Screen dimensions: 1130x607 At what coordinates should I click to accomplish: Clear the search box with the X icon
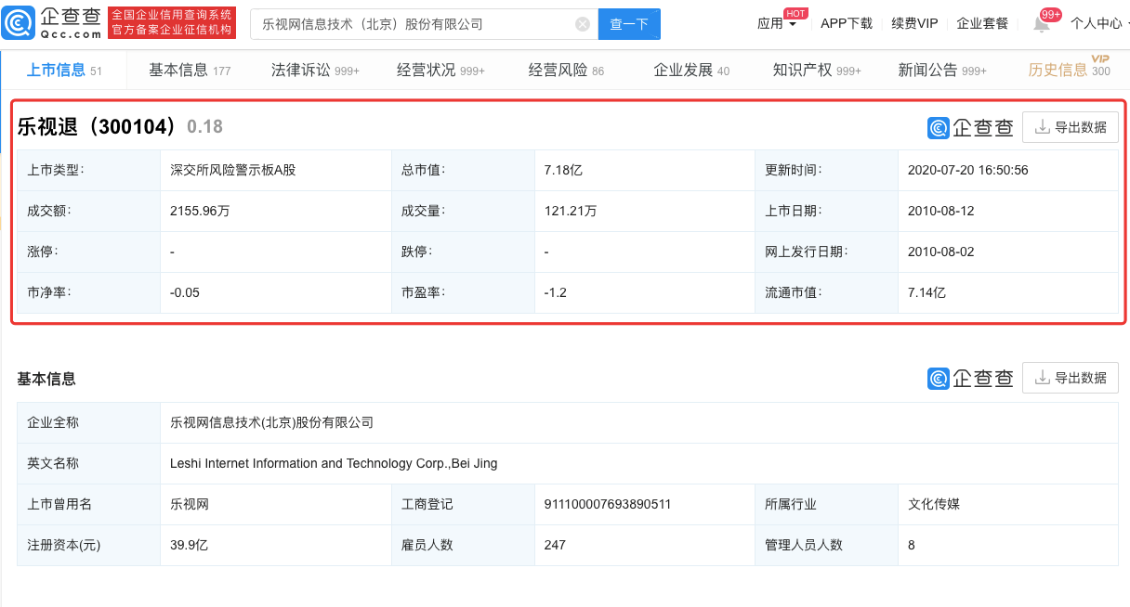pyautogui.click(x=583, y=24)
